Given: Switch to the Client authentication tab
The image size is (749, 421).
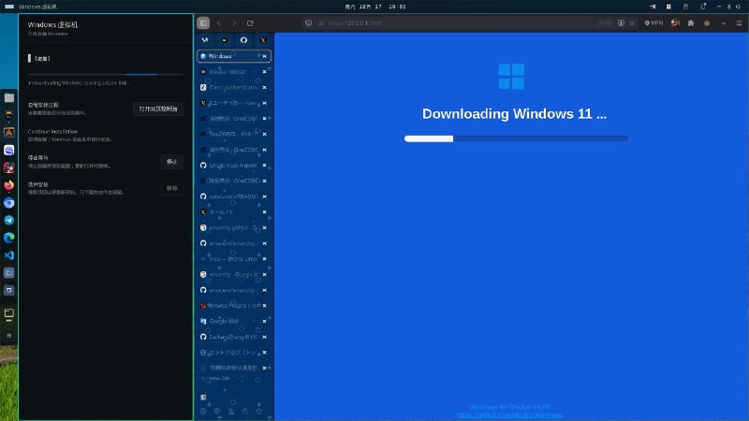Looking at the screenshot, I should pyautogui.click(x=233, y=87).
